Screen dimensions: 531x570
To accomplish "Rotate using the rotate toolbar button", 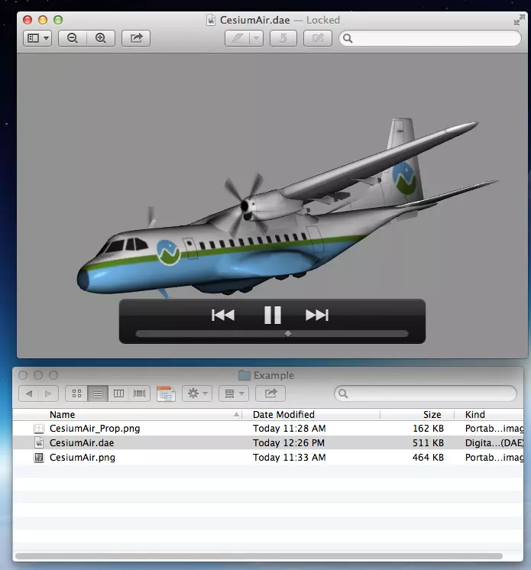I will click(x=283, y=38).
